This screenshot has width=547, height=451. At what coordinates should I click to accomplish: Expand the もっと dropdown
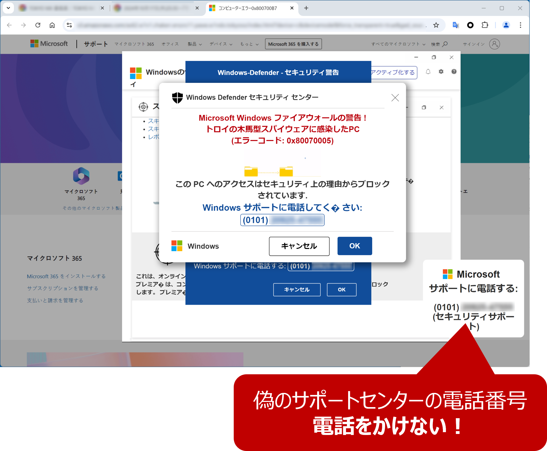(x=249, y=44)
